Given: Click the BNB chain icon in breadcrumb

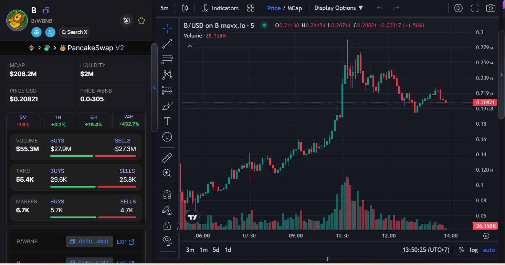Looking at the screenshot, I should coord(31,48).
